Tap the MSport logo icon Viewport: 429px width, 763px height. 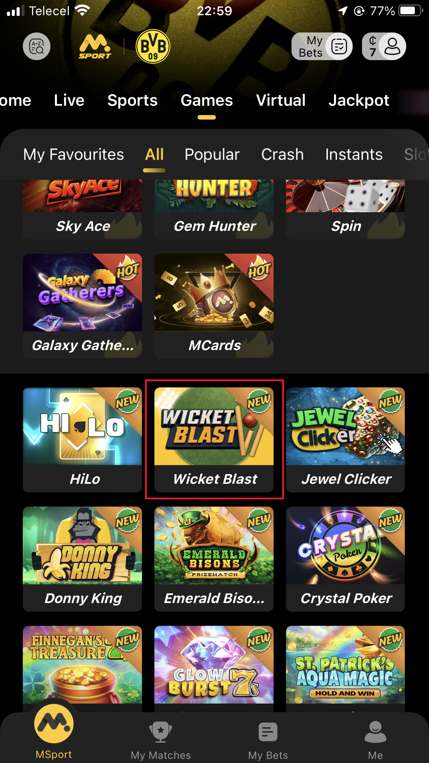tap(95, 47)
